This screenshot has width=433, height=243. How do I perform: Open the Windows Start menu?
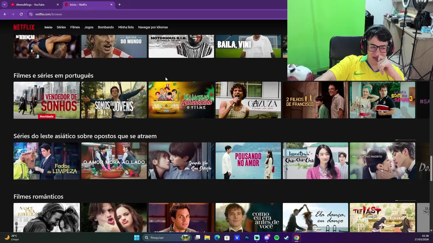[x=137, y=238]
